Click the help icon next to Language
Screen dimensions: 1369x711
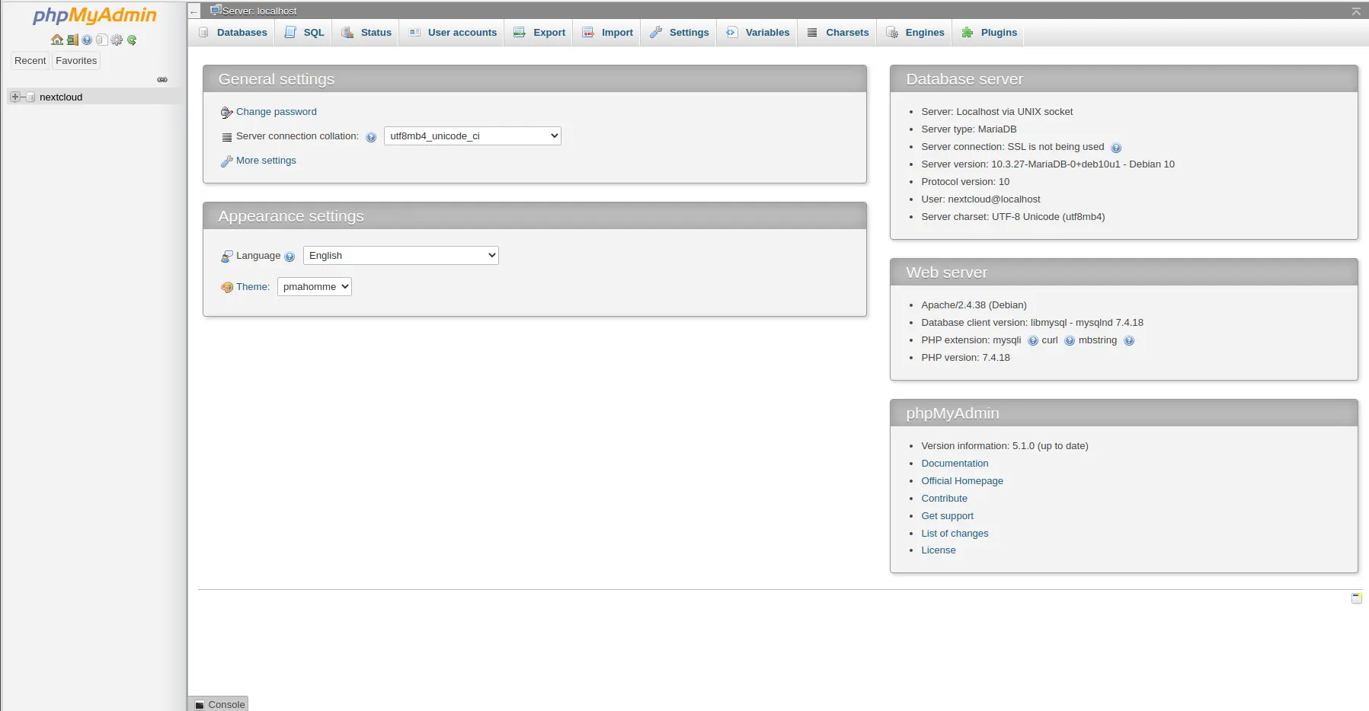click(289, 257)
